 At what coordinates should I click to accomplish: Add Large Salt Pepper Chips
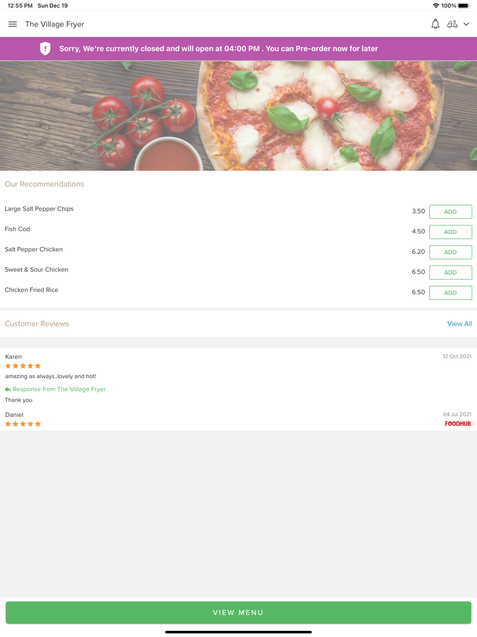450,212
